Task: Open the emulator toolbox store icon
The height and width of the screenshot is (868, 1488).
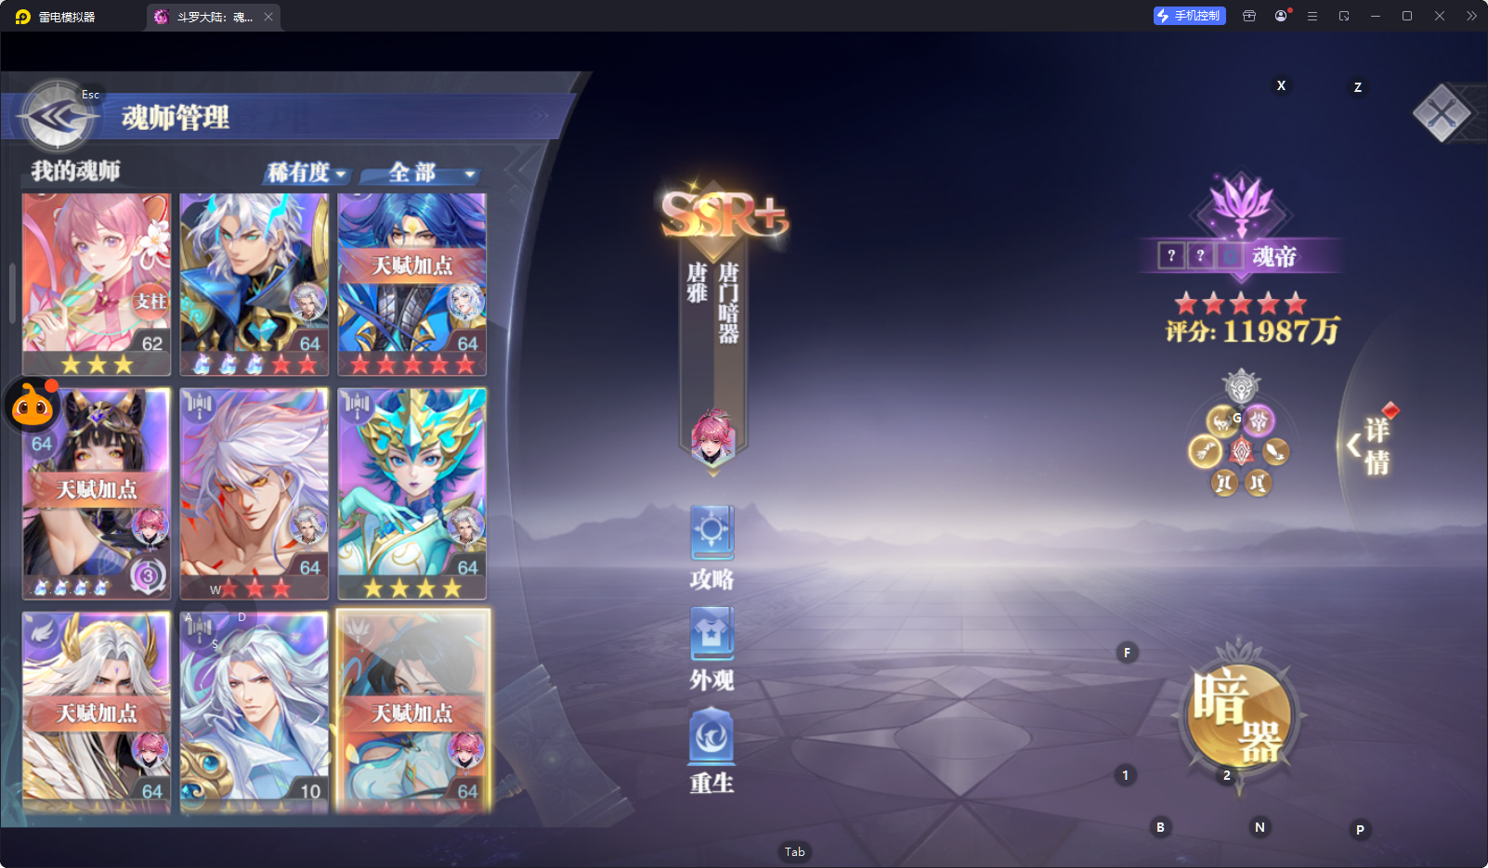Action: click(1249, 16)
